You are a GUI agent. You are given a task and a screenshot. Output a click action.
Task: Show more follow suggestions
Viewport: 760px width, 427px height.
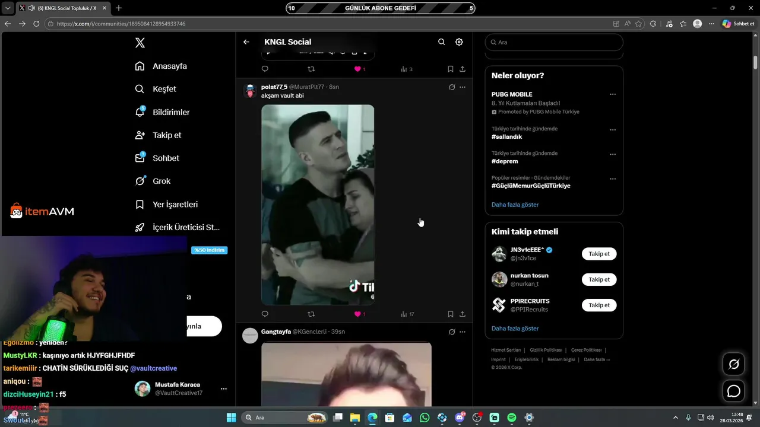tap(515, 329)
